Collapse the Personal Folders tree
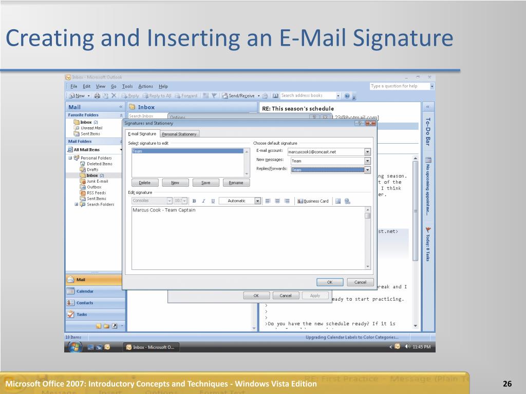The image size is (526, 394). point(70,158)
